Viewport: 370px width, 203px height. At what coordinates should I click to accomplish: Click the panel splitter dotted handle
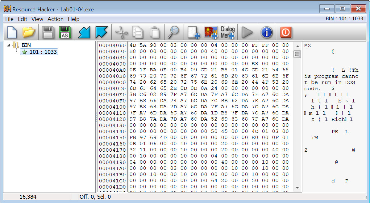[96, 117]
